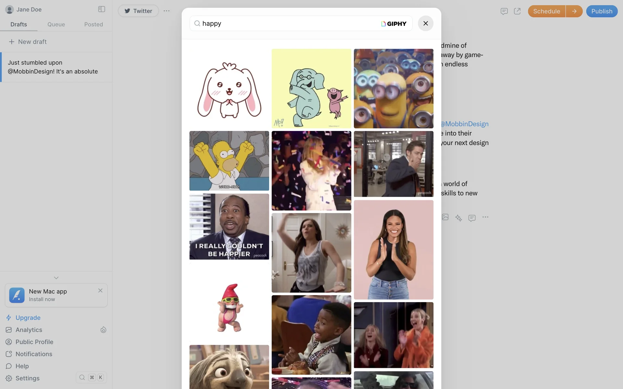Image resolution: width=623 pixels, height=389 pixels.
Task: Toggle the sidebar panel icon
Action: [102, 9]
